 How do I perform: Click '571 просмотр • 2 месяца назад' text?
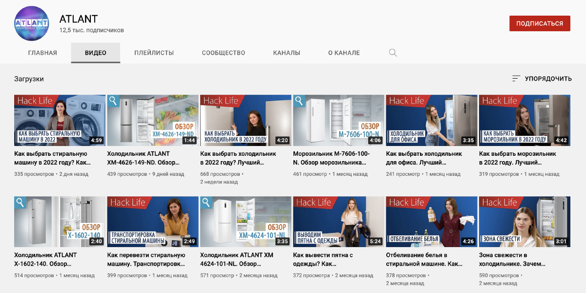pos(239,275)
